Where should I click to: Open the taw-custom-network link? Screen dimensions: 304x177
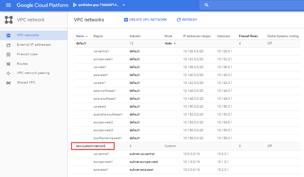click(91, 146)
